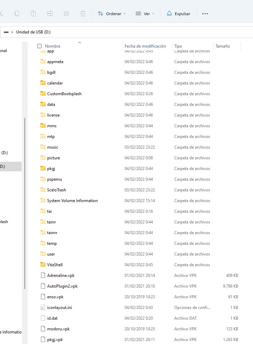Open the Ordenar sort dropdown
Image resolution: width=253 pixels, height=350 pixels.
(112, 13)
